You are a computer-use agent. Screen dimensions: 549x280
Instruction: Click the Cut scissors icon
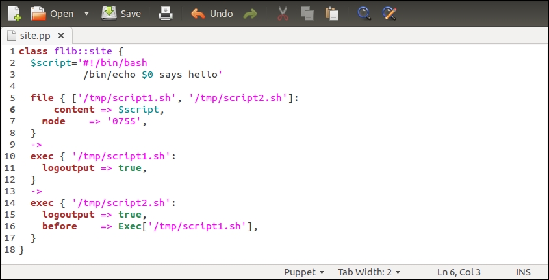tap(283, 14)
